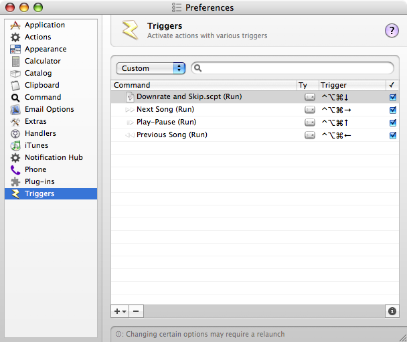Screen dimensions: 407x342
Task: Open the Custom trigger set dropdown
Action: [x=150, y=68]
